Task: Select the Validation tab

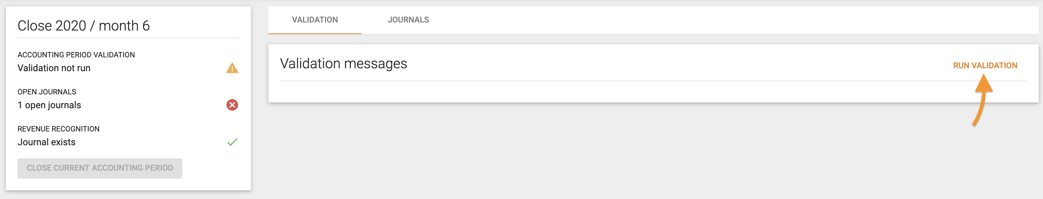Action: tap(315, 20)
